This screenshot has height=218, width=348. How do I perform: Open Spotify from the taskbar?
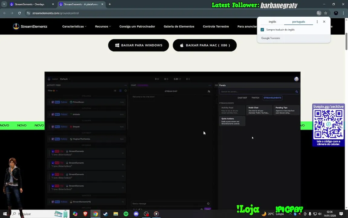coord(126,214)
